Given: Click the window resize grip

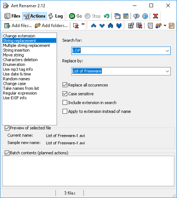Looking at the screenshot, I should point(174,195).
